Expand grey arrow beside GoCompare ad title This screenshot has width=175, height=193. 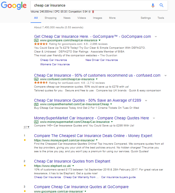pos(156,37)
